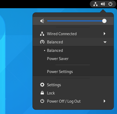Click the Settings gear icon
Image resolution: width=117 pixels, height=114 pixels.
pyautogui.click(x=42, y=85)
